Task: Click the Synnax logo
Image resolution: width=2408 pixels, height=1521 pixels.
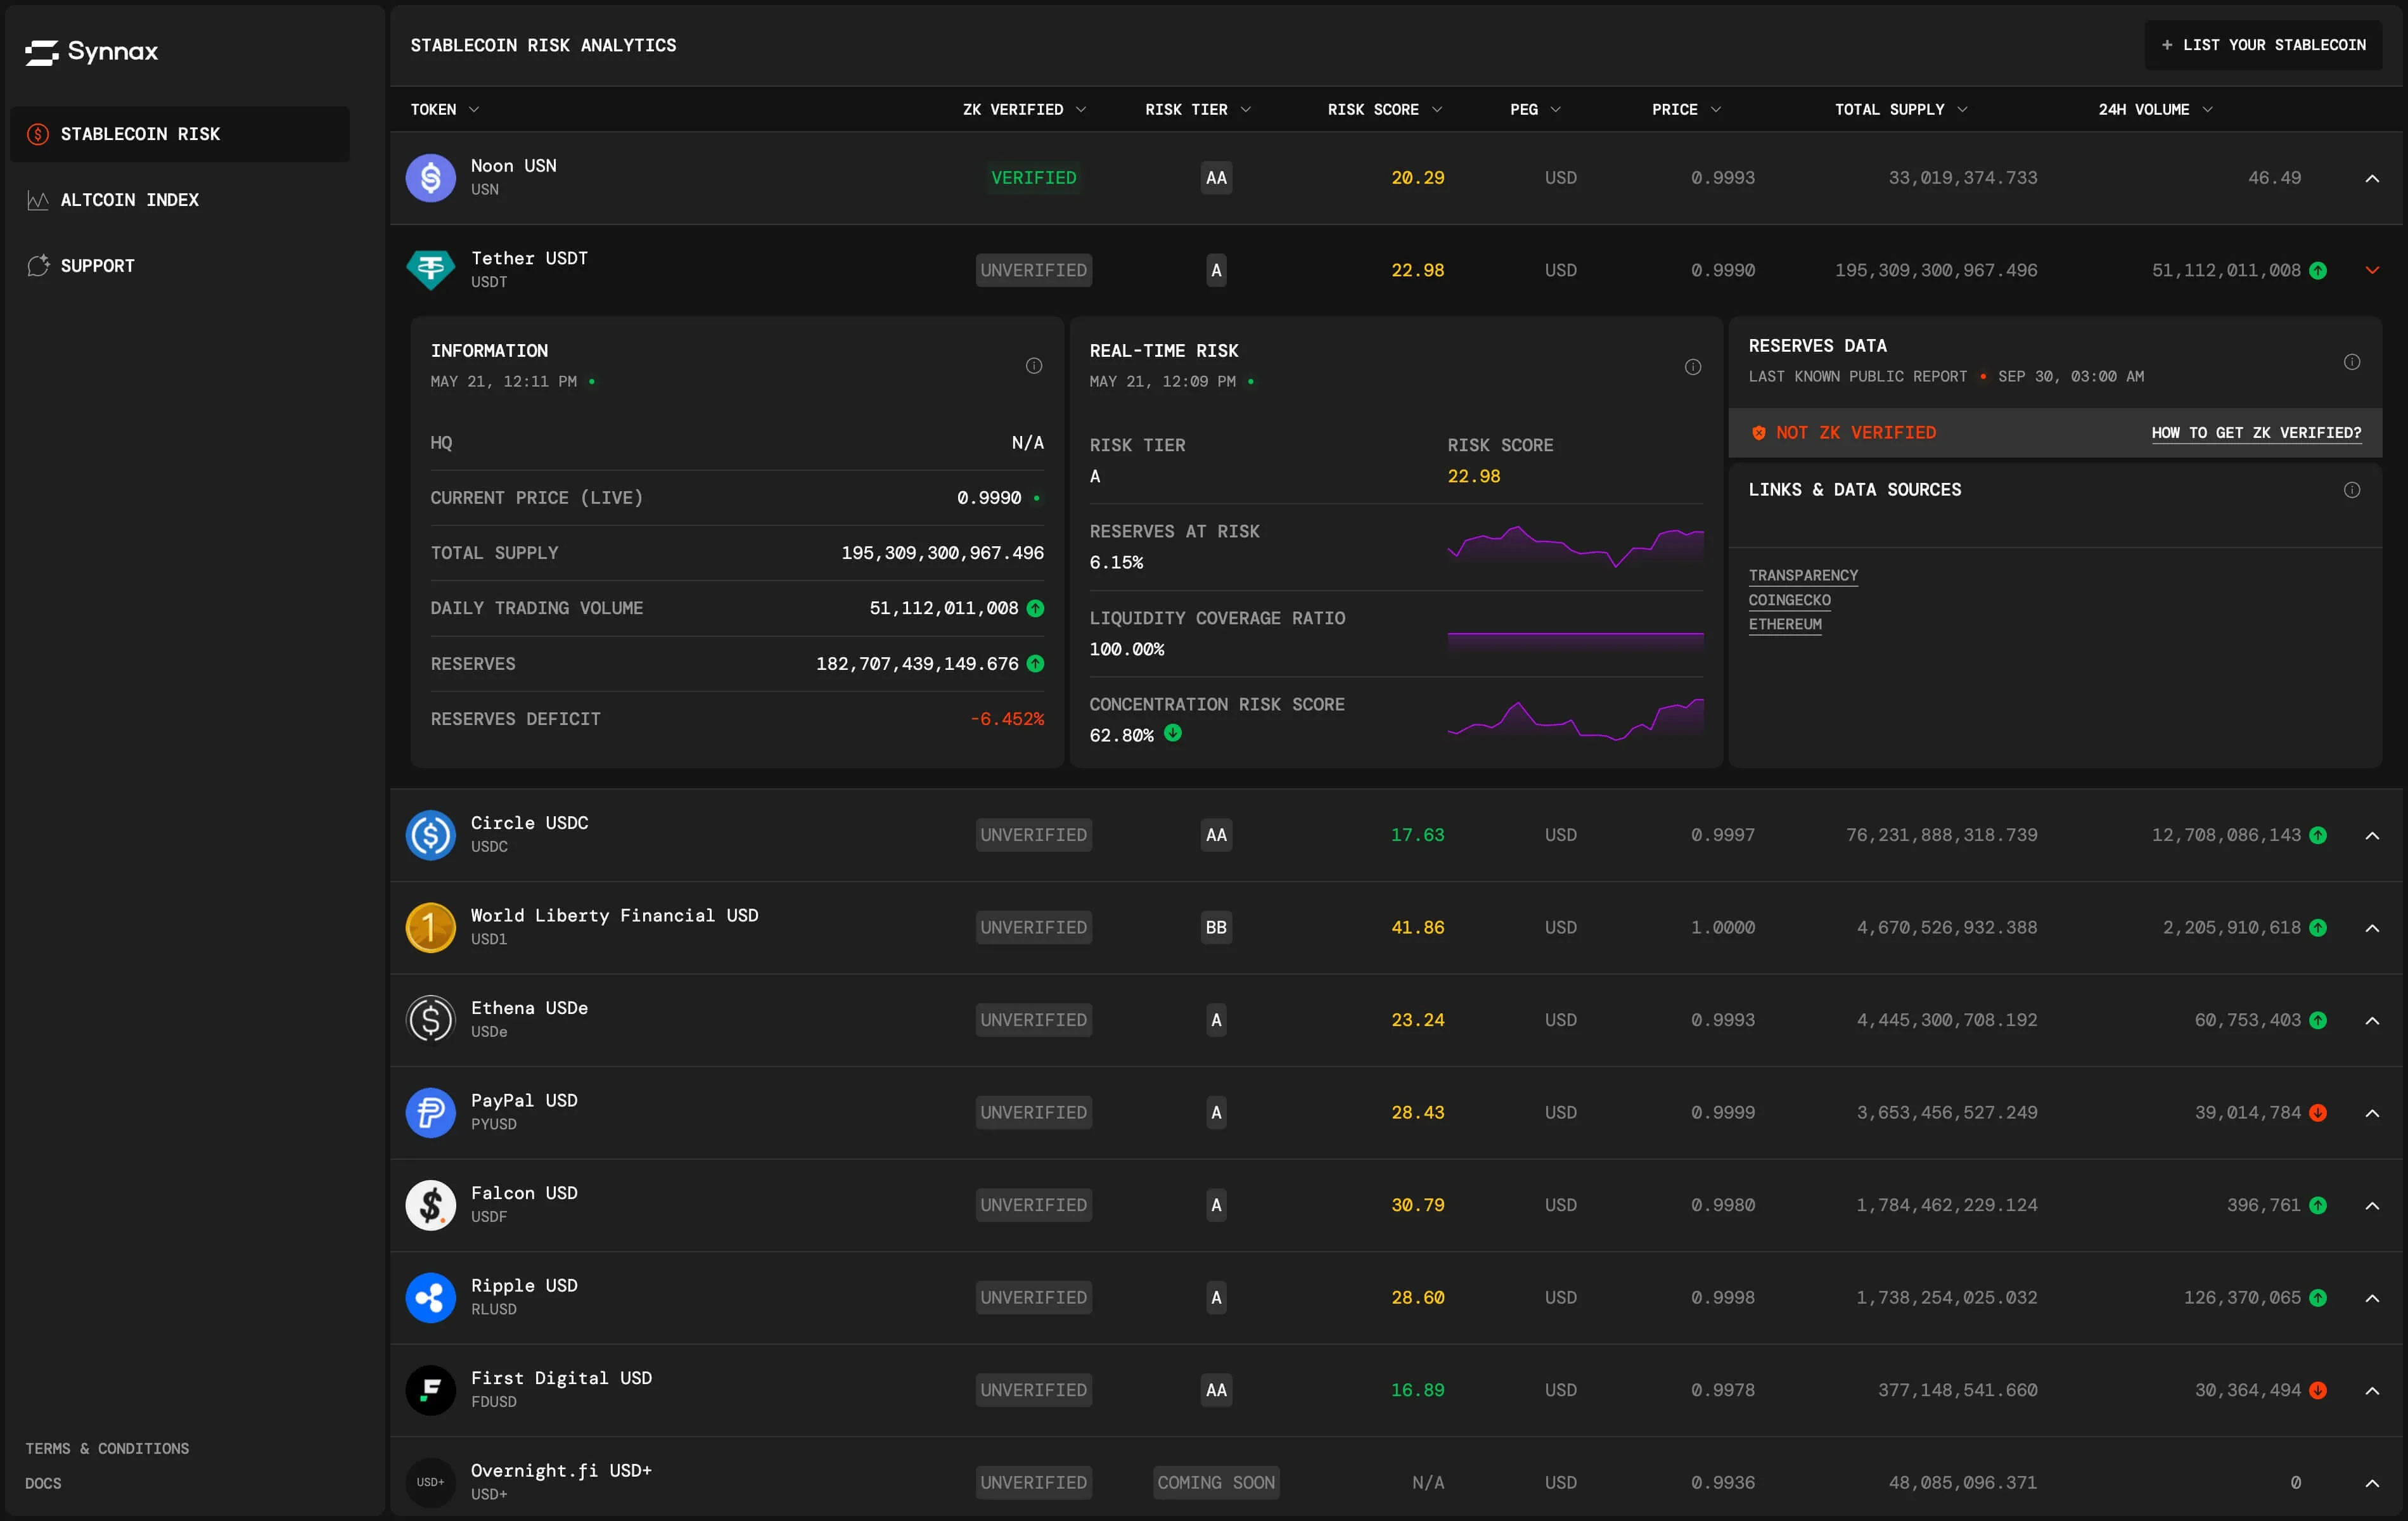Action: coord(91,52)
